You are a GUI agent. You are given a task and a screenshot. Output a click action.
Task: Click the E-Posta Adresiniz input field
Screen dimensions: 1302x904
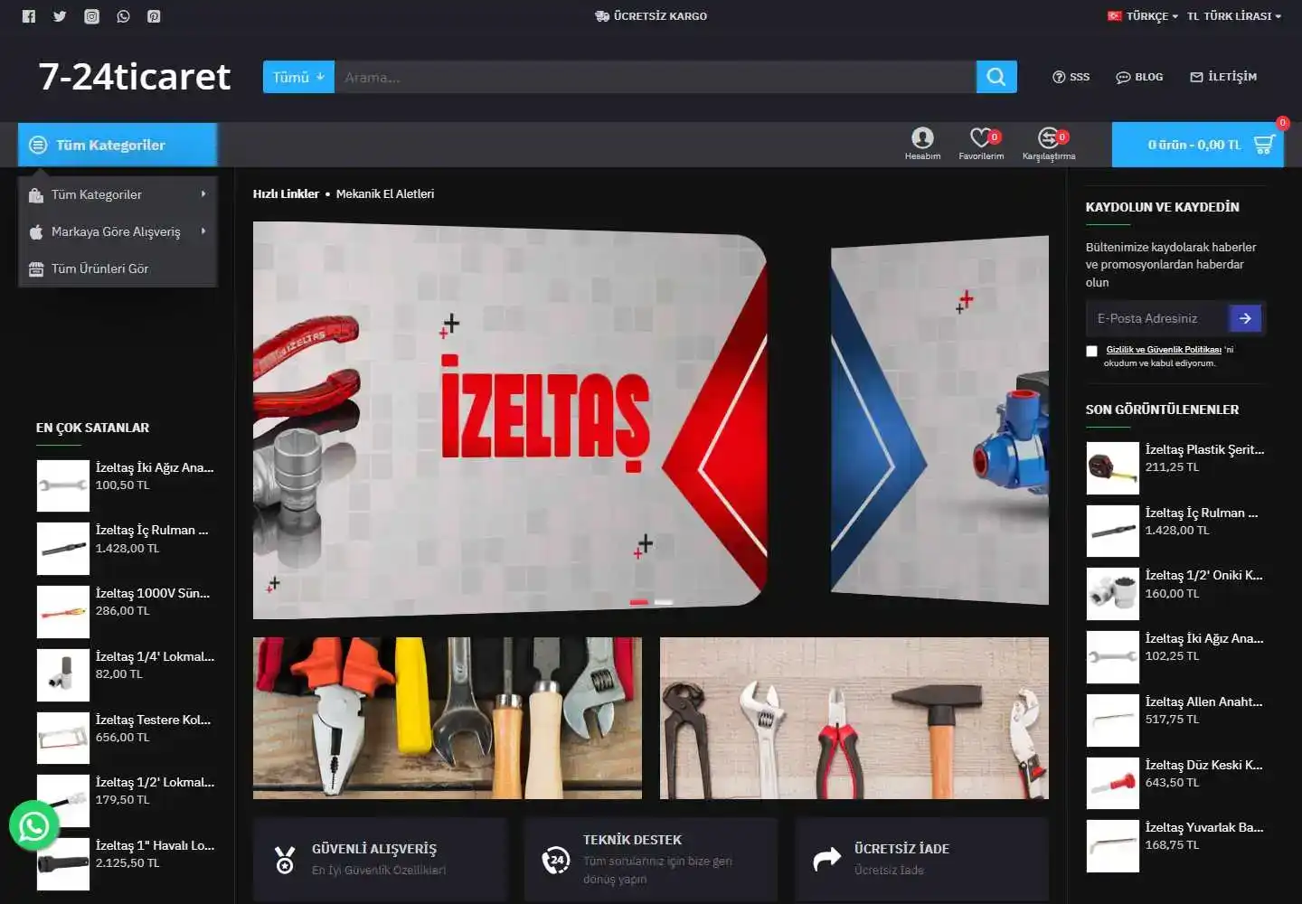point(1157,318)
